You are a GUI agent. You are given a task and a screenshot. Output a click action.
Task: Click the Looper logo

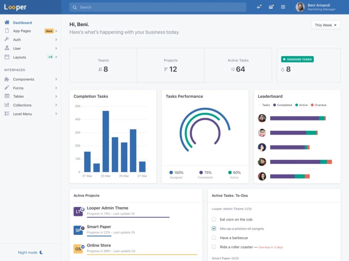15,7
